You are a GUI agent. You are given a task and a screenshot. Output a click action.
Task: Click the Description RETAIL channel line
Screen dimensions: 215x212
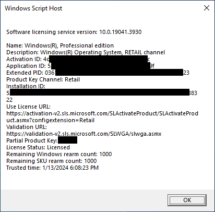(x=86, y=52)
